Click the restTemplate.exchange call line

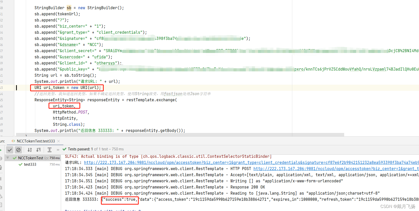106,100
